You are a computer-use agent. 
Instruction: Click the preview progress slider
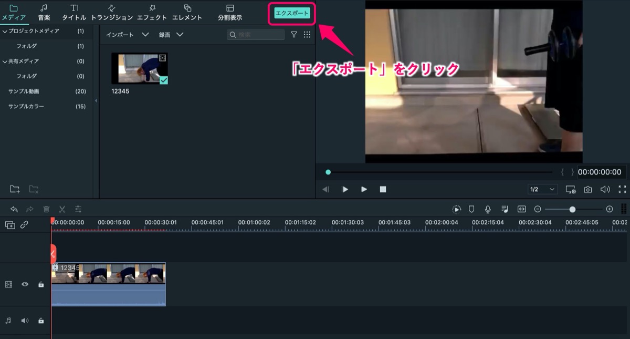pos(440,172)
